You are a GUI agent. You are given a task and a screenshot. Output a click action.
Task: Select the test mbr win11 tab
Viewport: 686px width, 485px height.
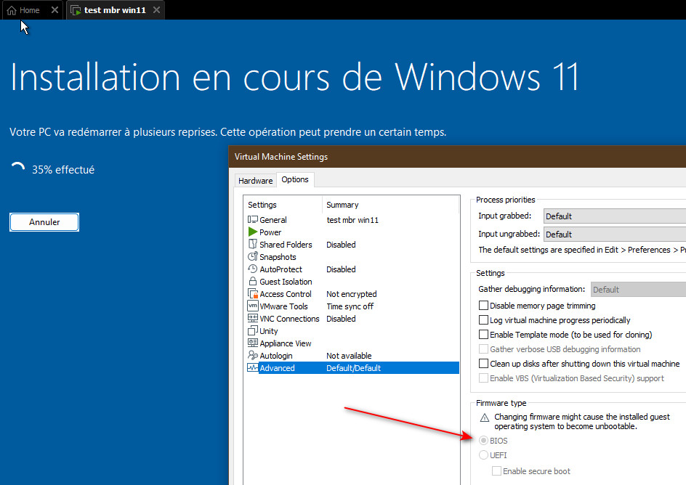pos(115,10)
